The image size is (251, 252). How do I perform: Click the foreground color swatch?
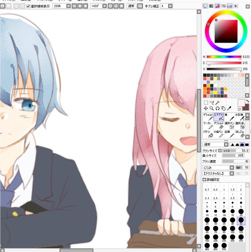tap(241, 103)
